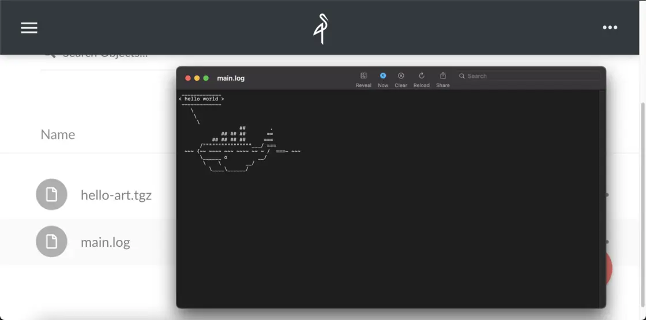This screenshot has width=646, height=320.
Task: Click the red floating action button
Action: 609,269
